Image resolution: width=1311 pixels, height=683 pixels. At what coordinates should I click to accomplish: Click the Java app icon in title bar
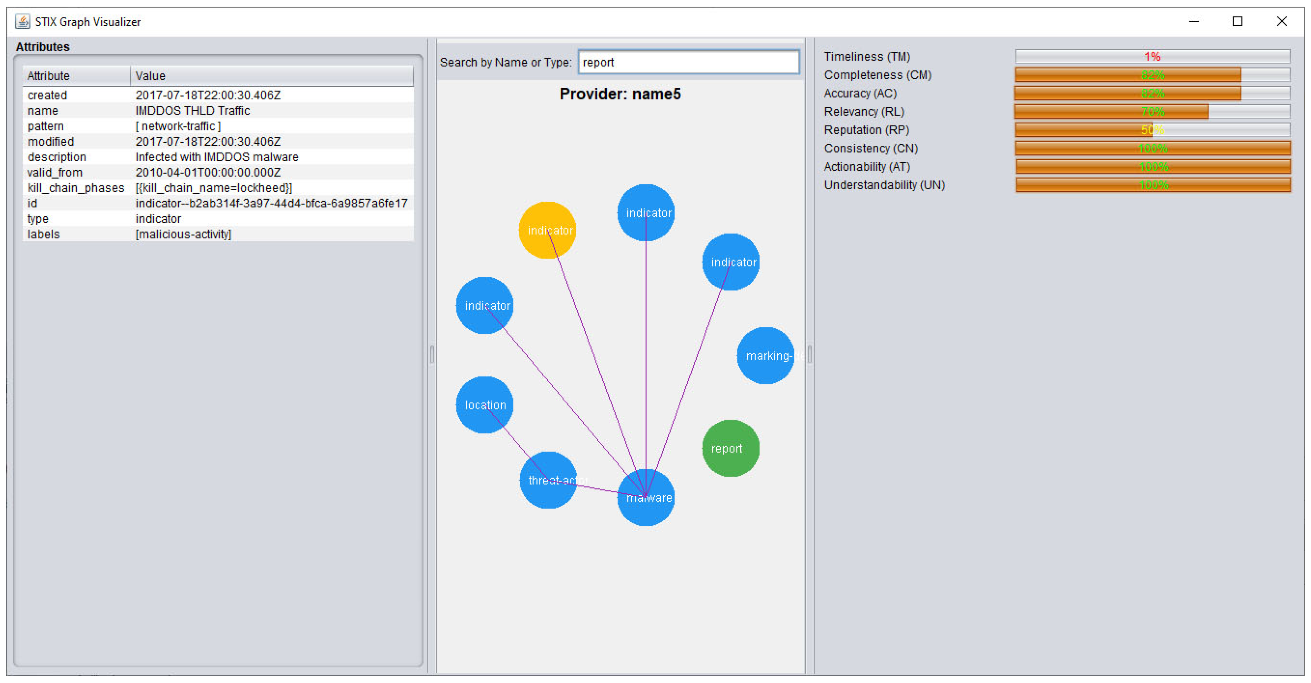point(22,22)
